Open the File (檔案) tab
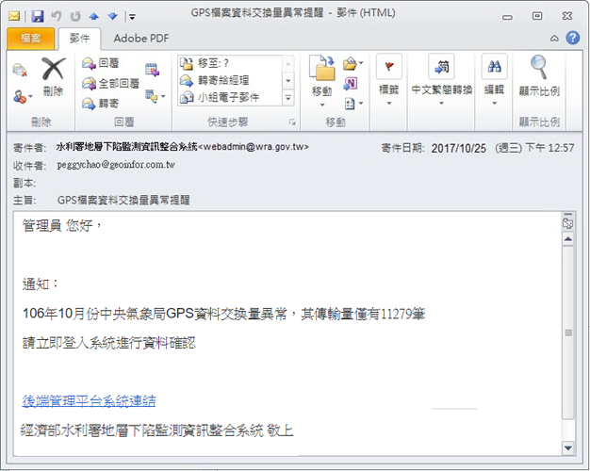The height and width of the screenshot is (471, 590). (31, 39)
